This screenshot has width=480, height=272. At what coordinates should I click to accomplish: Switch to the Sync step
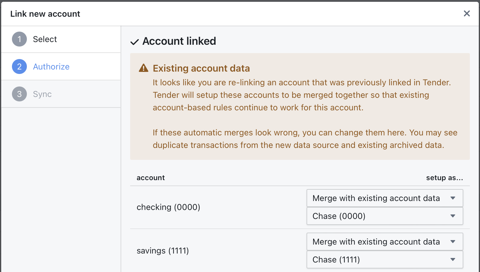42,94
